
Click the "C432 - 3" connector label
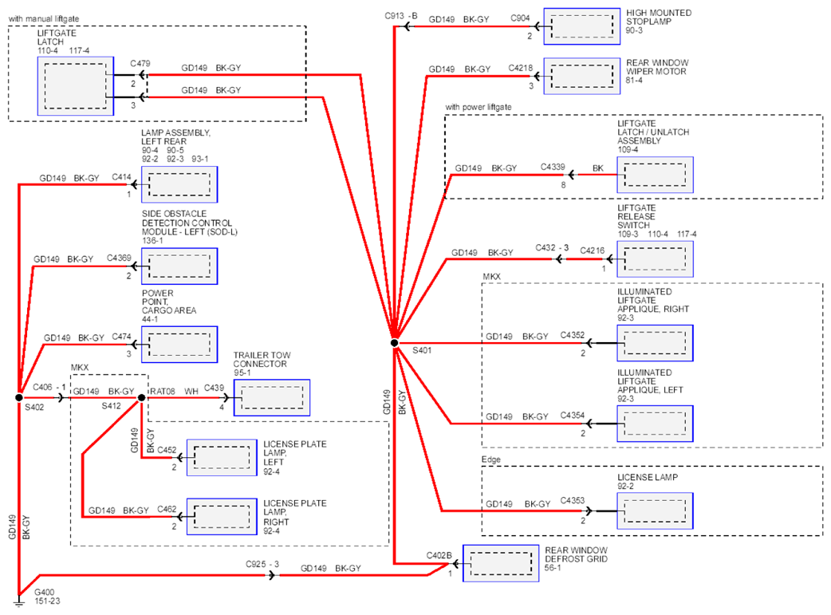pos(552,247)
